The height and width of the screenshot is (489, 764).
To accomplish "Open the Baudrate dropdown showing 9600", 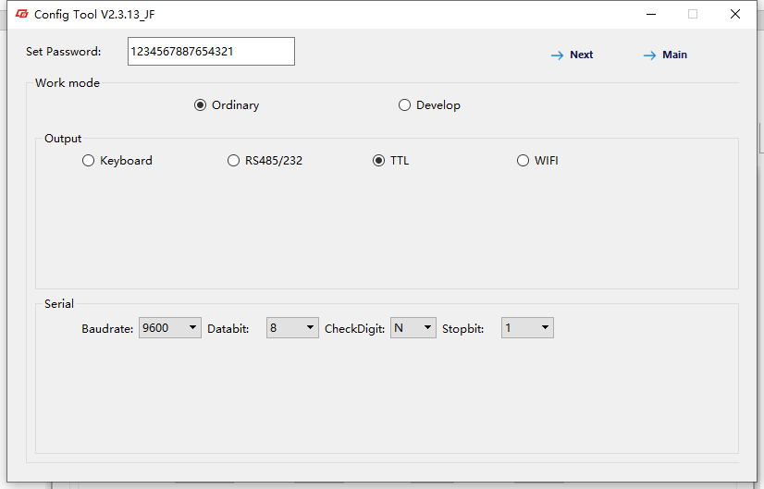I will [x=170, y=328].
